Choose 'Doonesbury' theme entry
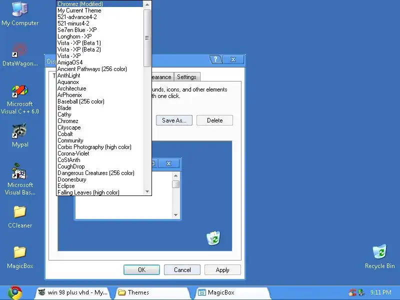This screenshot has height=300, width=400. pos(99,179)
